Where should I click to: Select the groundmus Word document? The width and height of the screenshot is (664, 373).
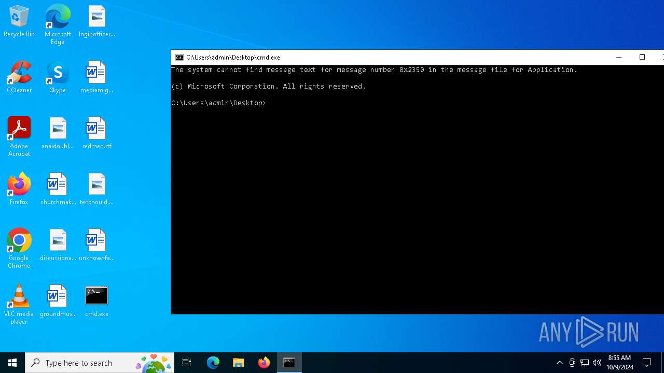pyautogui.click(x=58, y=302)
